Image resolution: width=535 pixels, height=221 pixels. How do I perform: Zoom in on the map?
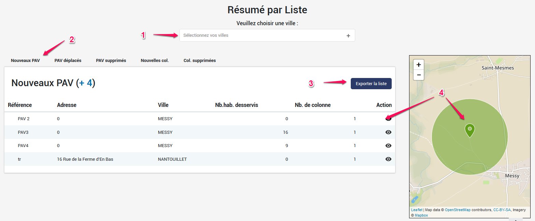[419, 65]
